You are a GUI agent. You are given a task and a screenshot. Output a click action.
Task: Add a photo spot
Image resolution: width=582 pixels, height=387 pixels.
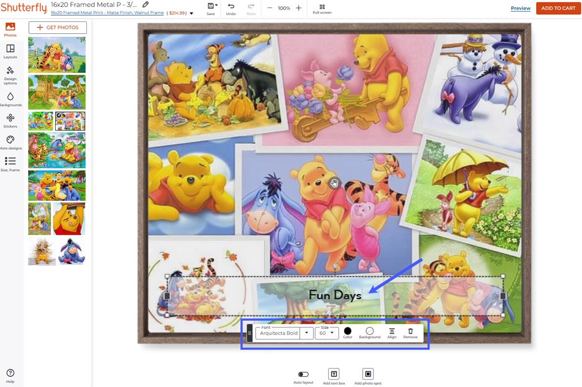368,376
